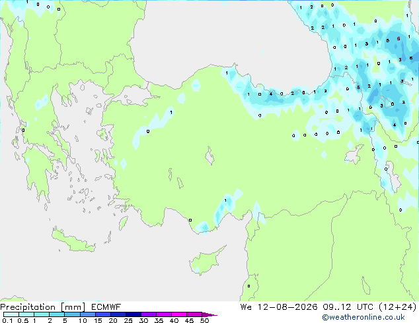Click the "25" legend scale label

click(x=128, y=320)
